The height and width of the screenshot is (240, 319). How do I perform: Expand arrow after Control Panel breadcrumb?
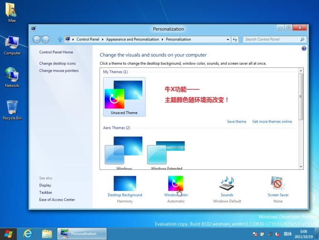102,40
